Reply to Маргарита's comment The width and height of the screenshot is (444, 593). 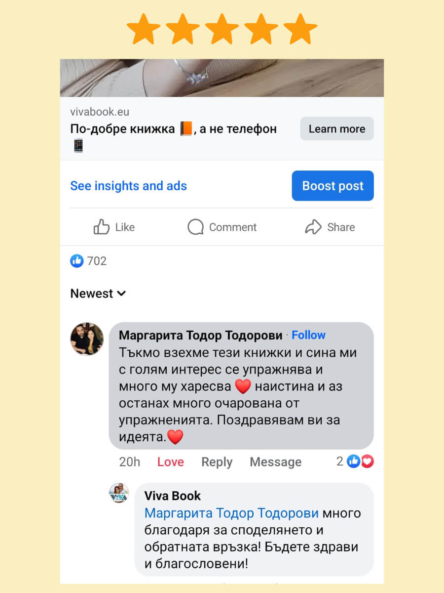(x=217, y=462)
